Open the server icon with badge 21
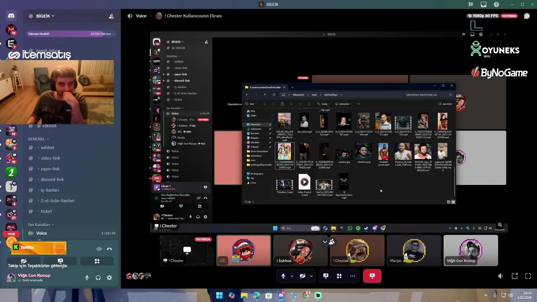This screenshot has width=537, height=302. click(x=11, y=215)
